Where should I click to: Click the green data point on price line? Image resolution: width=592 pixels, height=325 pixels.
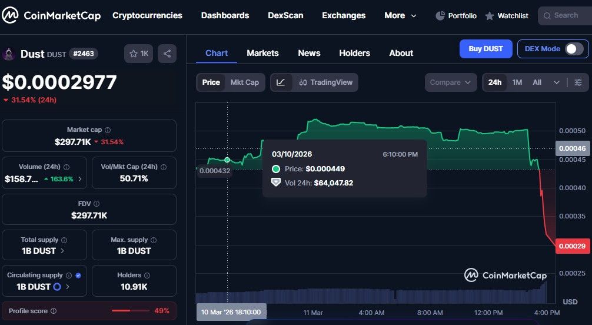(227, 160)
